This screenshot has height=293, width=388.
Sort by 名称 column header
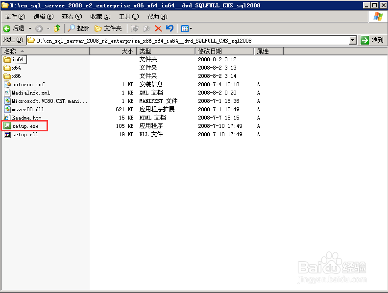[x=46, y=51]
